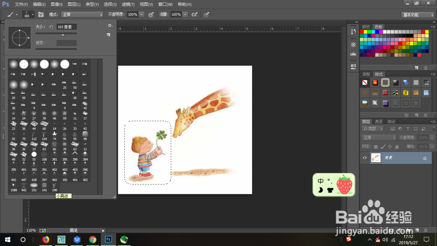Delete swatch with the trash icon
437x246 pixels.
[426, 68]
